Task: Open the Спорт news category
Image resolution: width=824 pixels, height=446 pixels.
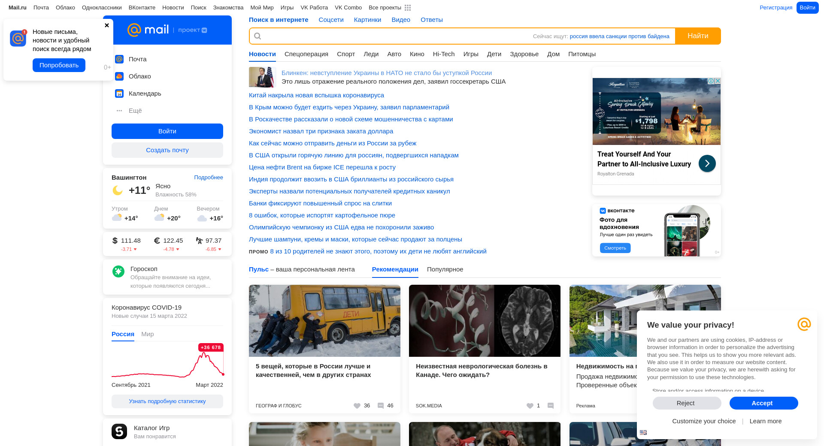Action: (x=345, y=54)
